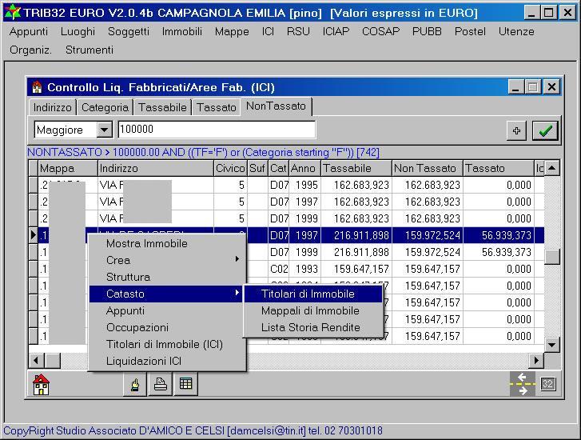Open the Maggiore comparison dropdown
The width and height of the screenshot is (581, 440).
point(105,130)
